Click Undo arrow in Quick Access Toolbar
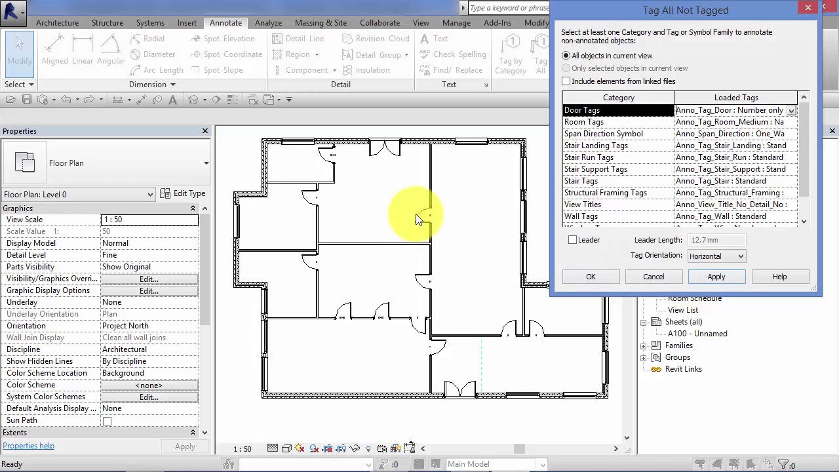The image size is (839, 472). [66, 100]
